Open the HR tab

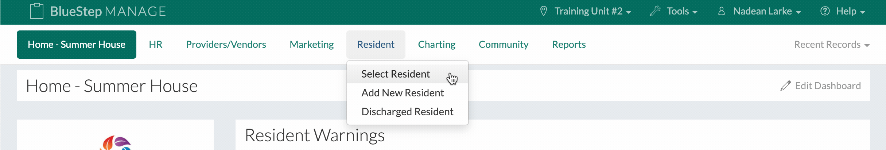click(156, 45)
